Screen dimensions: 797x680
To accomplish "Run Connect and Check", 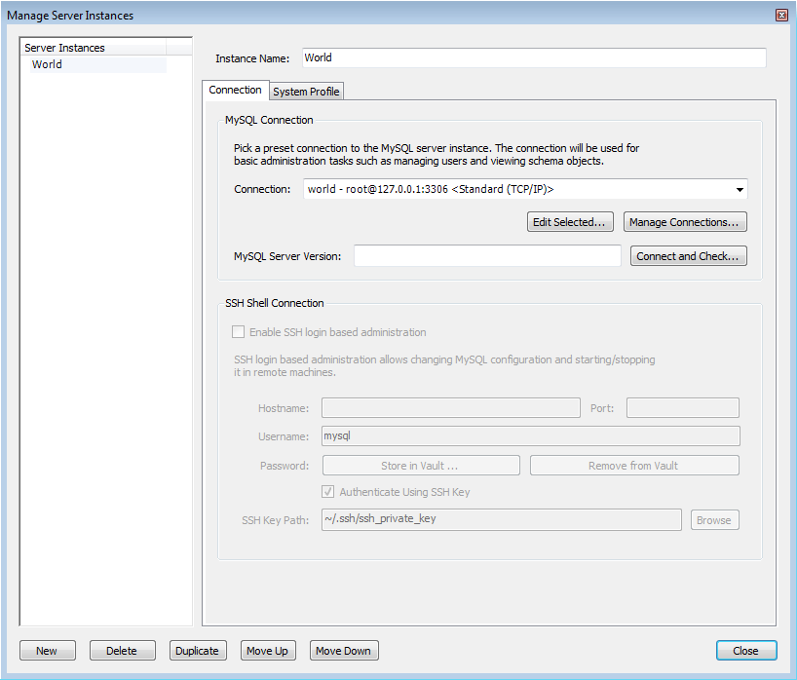I will click(x=688, y=255).
